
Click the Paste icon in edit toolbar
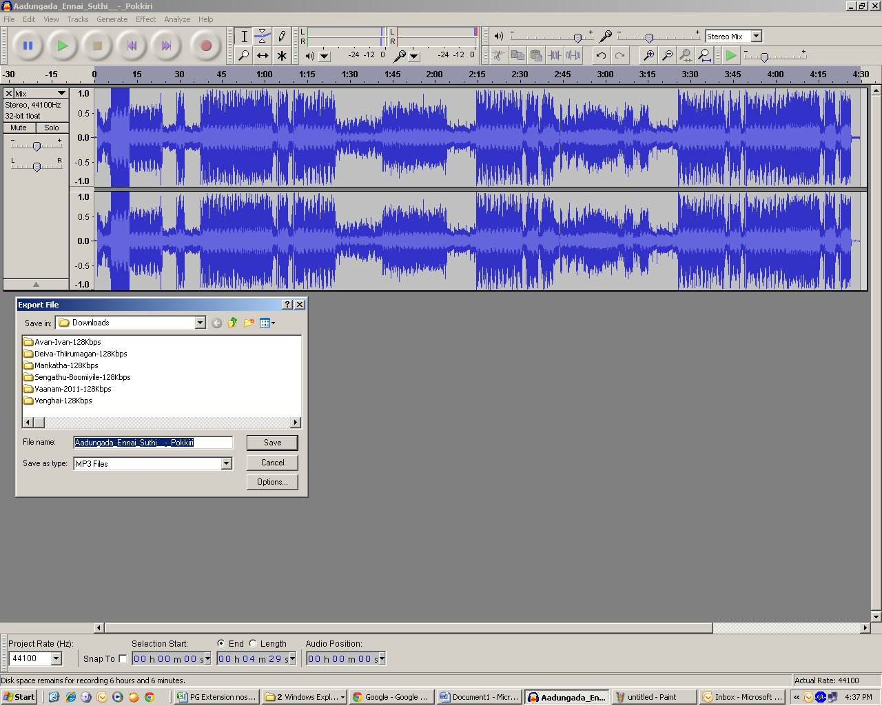coord(536,55)
